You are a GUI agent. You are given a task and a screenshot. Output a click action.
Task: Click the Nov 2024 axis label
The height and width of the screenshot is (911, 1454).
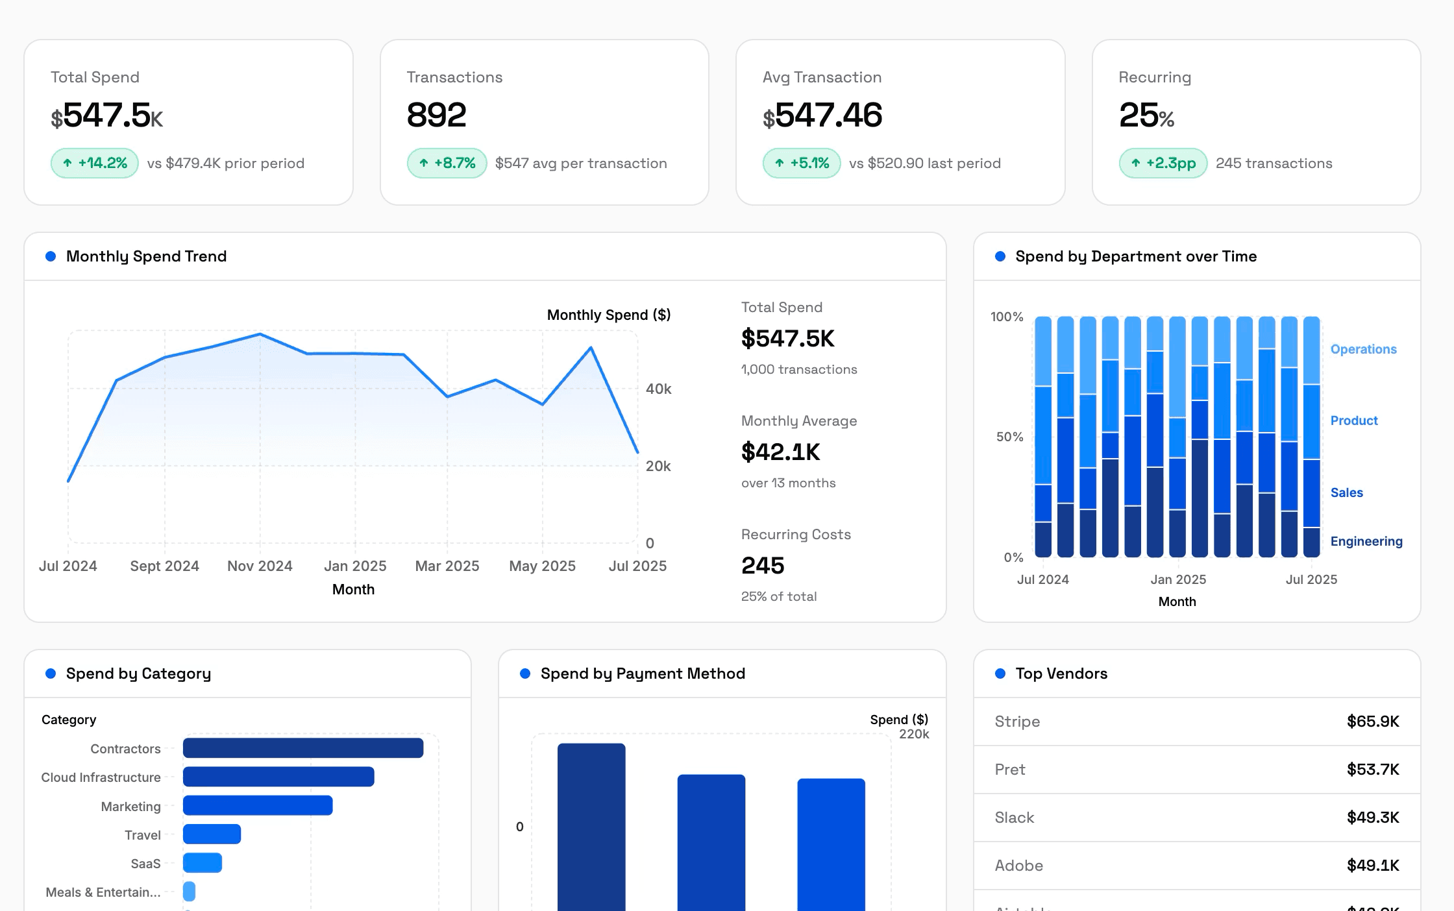(x=260, y=566)
